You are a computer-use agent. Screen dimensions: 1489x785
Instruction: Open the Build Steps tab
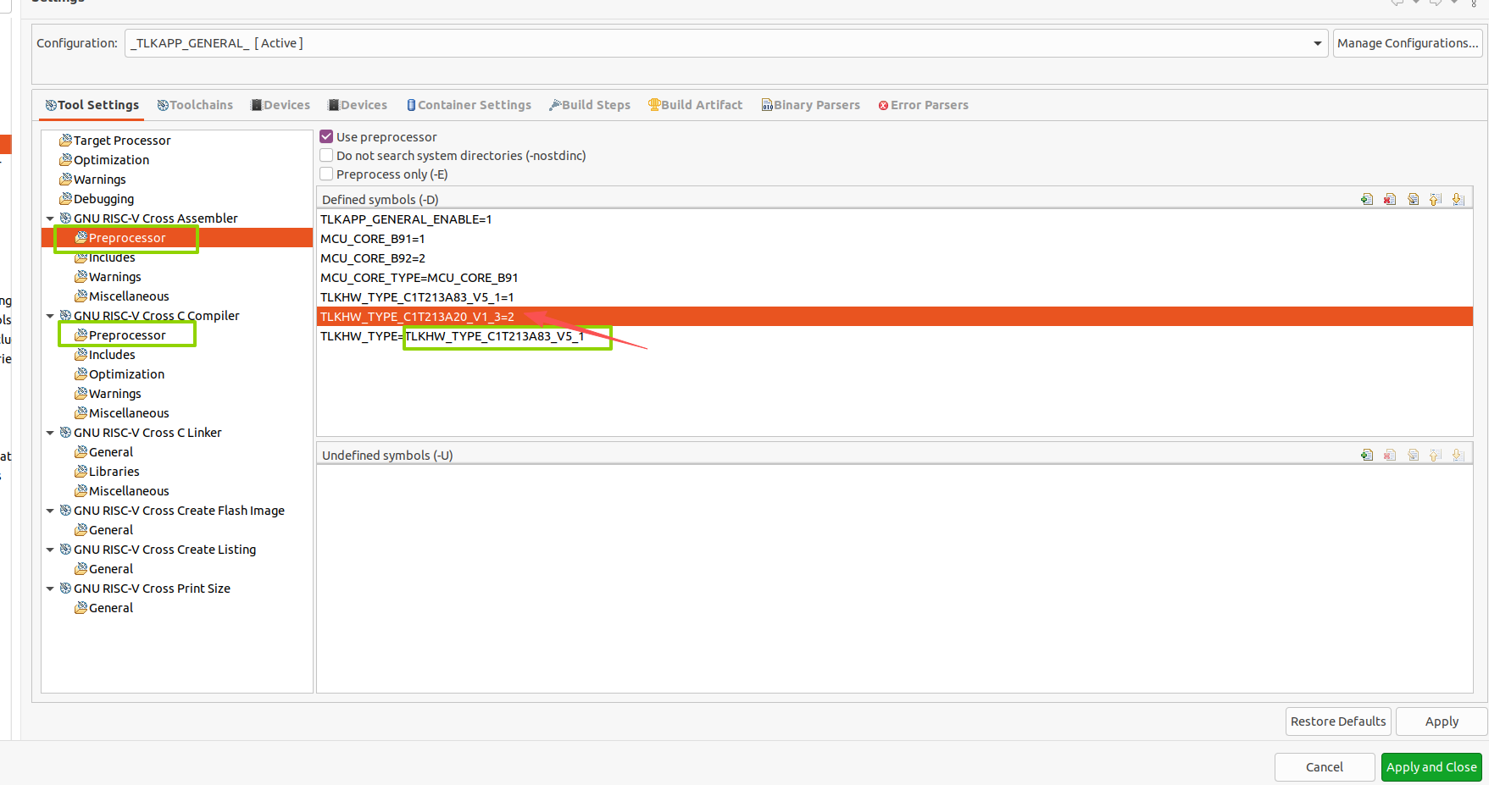click(590, 105)
